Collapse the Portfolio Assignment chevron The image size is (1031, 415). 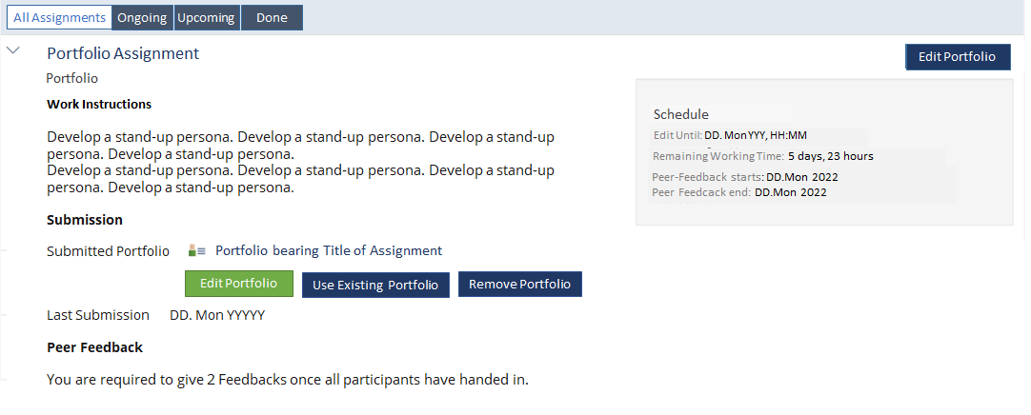(x=13, y=50)
